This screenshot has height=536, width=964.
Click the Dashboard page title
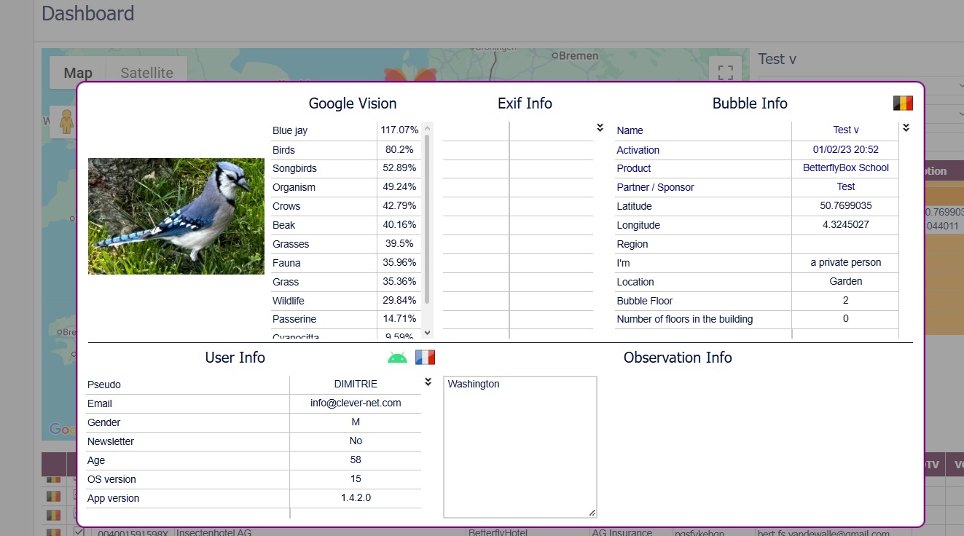point(88,14)
